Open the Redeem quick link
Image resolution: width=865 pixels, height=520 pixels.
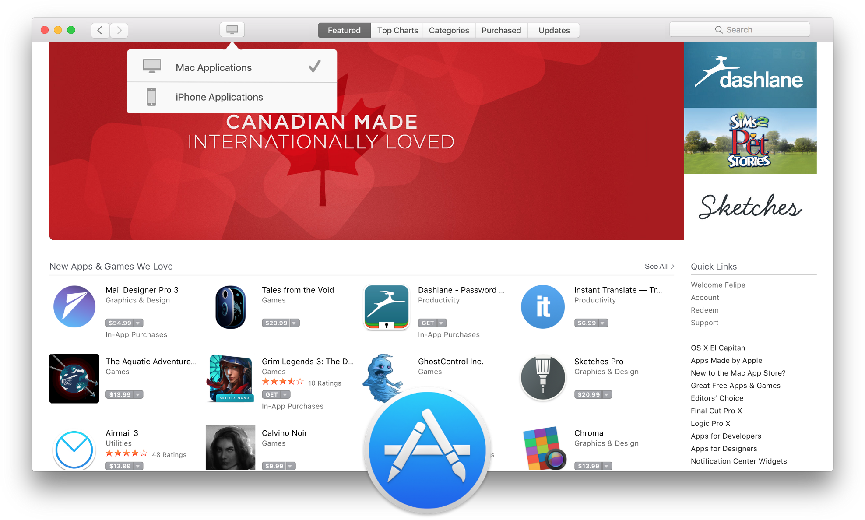pyautogui.click(x=705, y=310)
